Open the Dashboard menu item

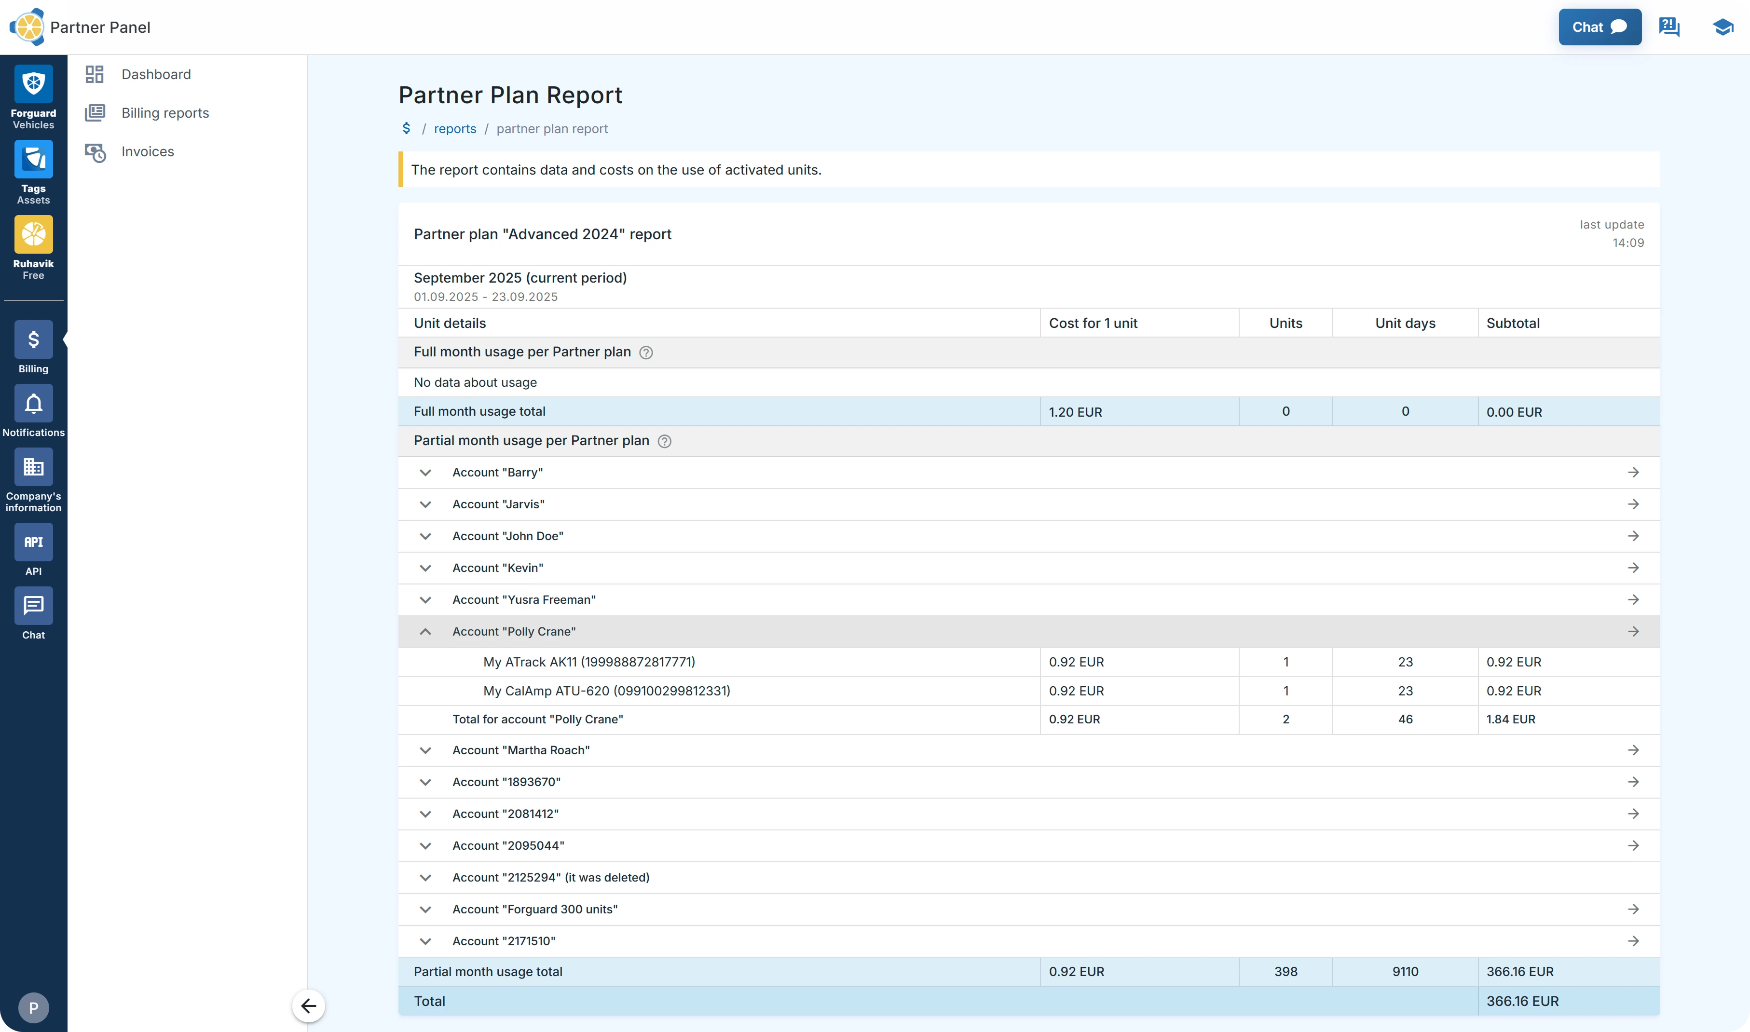(x=156, y=74)
